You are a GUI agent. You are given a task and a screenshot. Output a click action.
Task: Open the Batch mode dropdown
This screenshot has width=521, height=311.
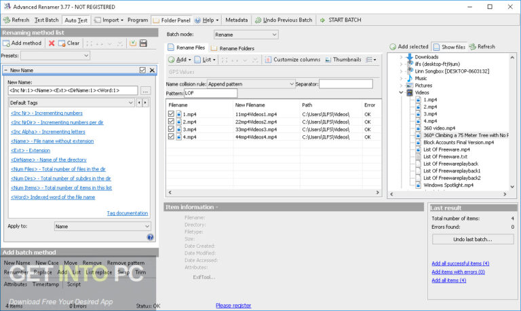[246, 35]
